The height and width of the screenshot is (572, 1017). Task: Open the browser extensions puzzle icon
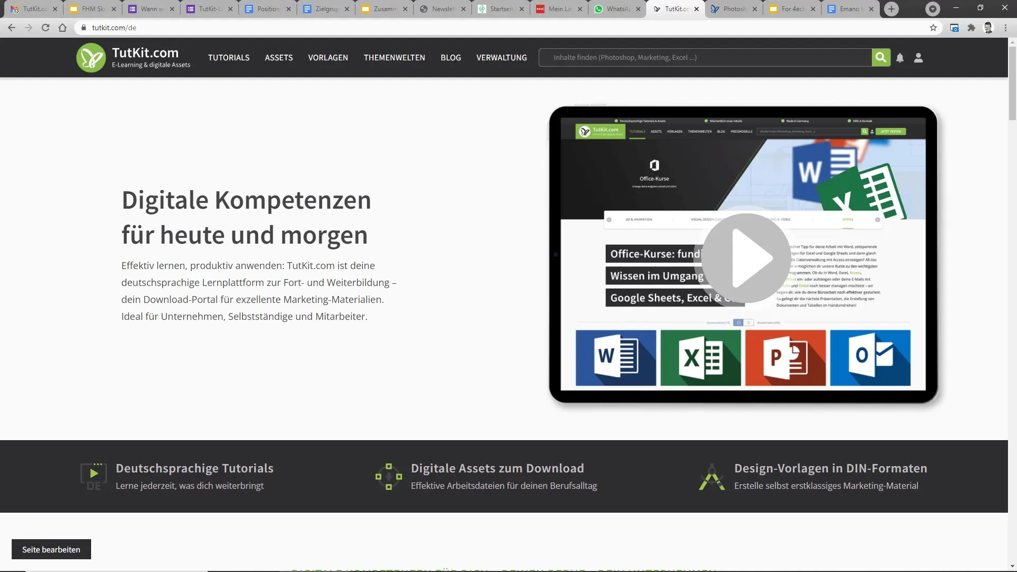click(971, 28)
